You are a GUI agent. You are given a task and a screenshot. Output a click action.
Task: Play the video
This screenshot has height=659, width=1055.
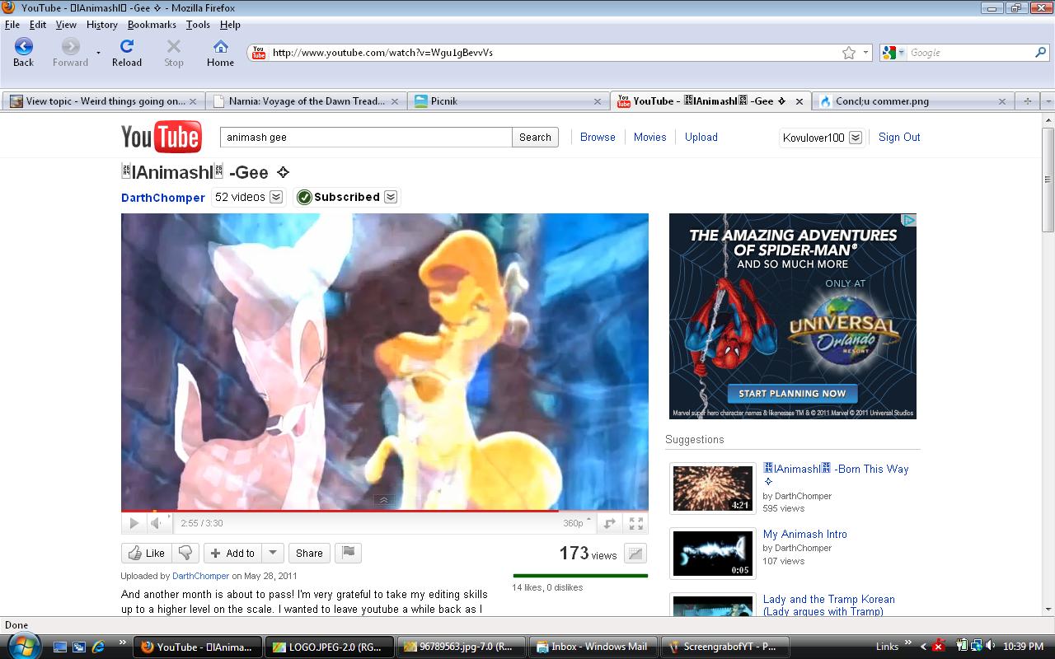[134, 523]
